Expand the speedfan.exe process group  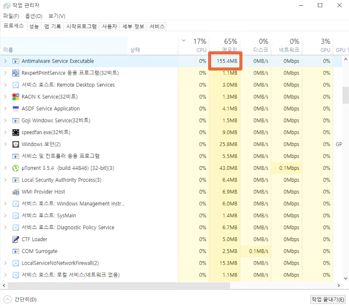point(5,132)
